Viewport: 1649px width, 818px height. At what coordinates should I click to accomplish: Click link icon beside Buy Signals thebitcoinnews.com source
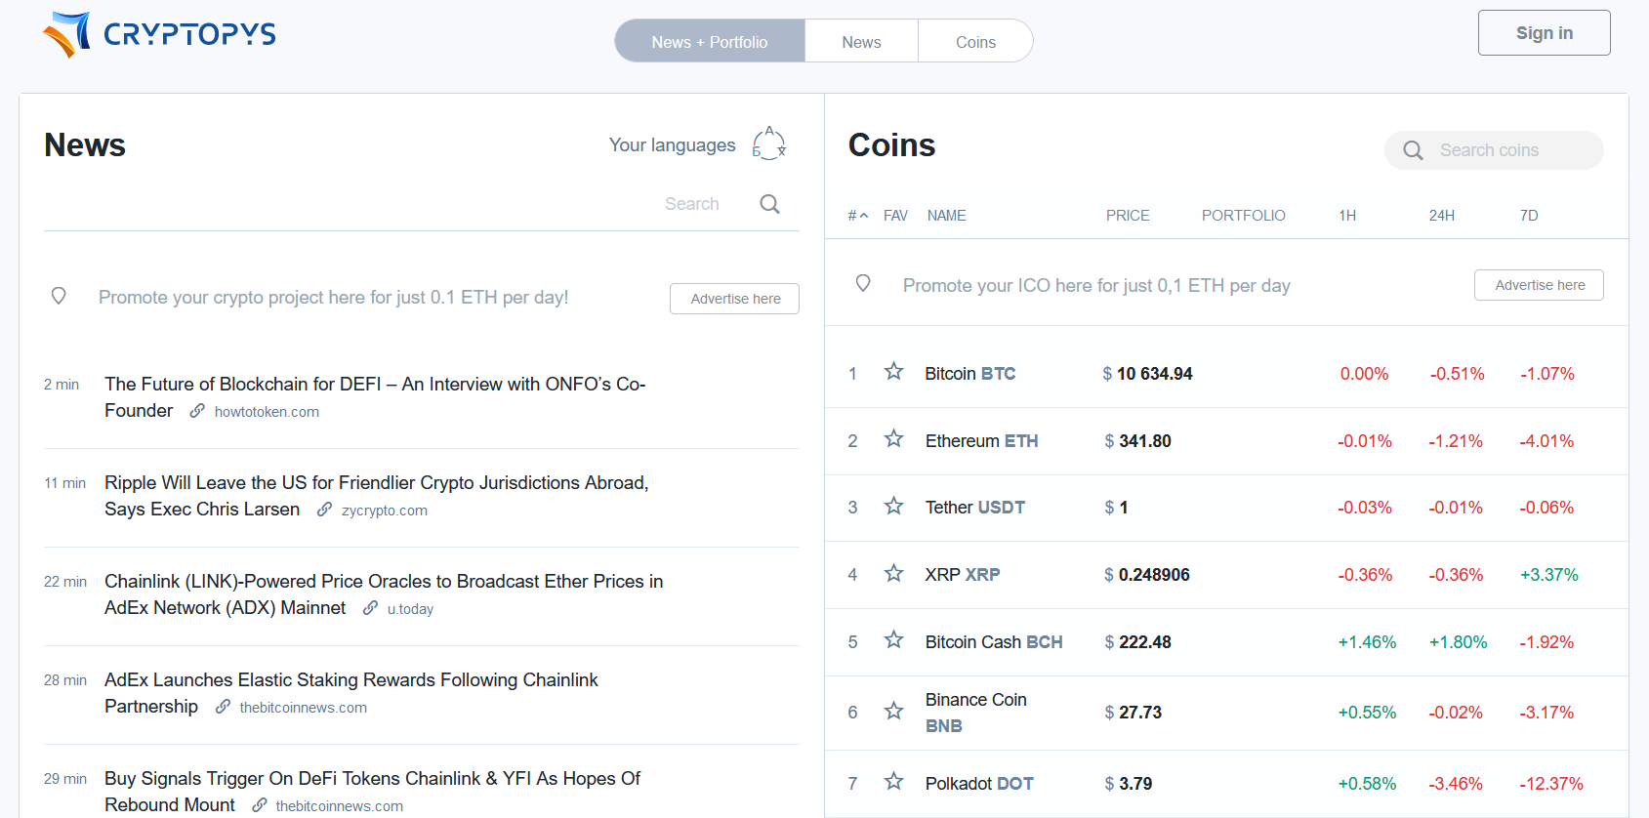click(x=259, y=805)
